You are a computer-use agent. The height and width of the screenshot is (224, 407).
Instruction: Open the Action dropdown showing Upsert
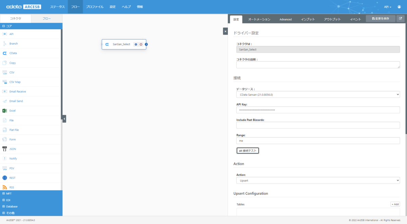point(318,181)
